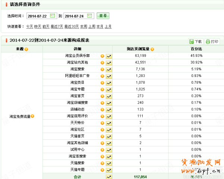Screen dimensions: 224x179
Task: Click the help icon for 淘宝信用评价
Action: pos(102,116)
